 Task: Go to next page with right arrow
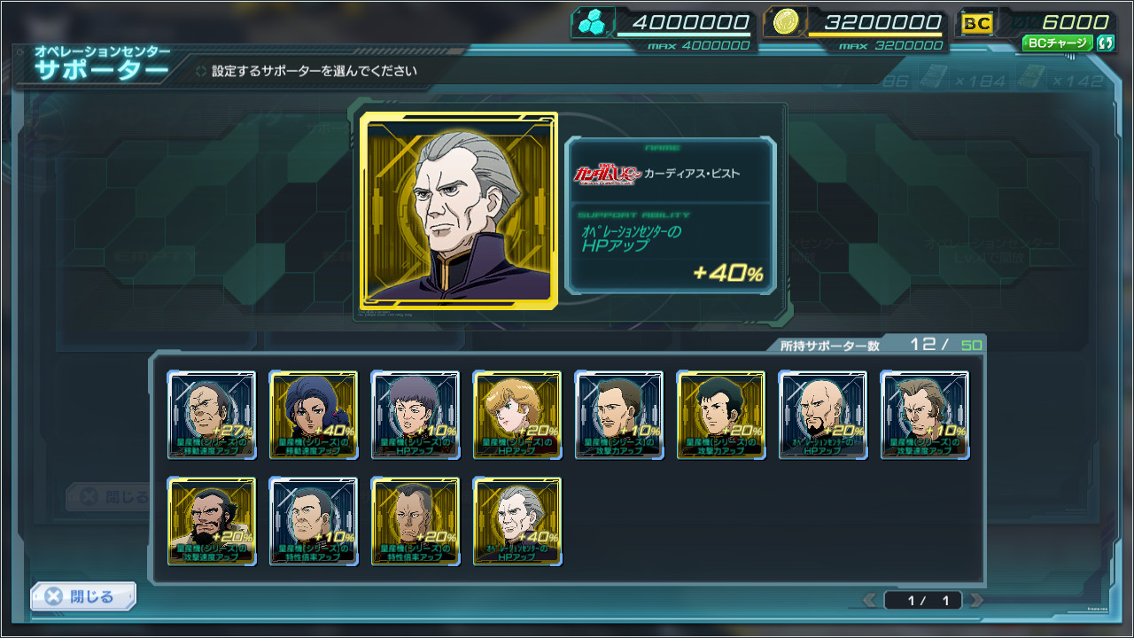pyautogui.click(x=976, y=601)
